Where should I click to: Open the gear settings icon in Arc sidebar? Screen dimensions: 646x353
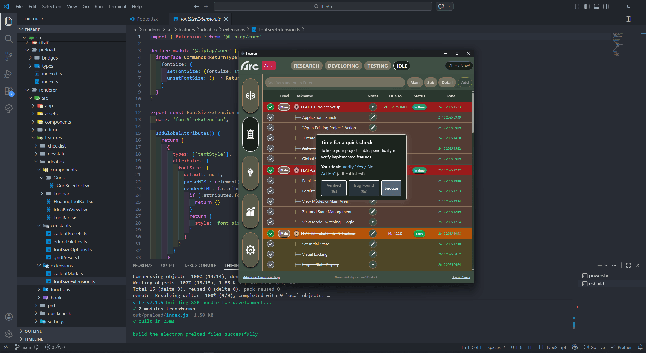pyautogui.click(x=250, y=250)
